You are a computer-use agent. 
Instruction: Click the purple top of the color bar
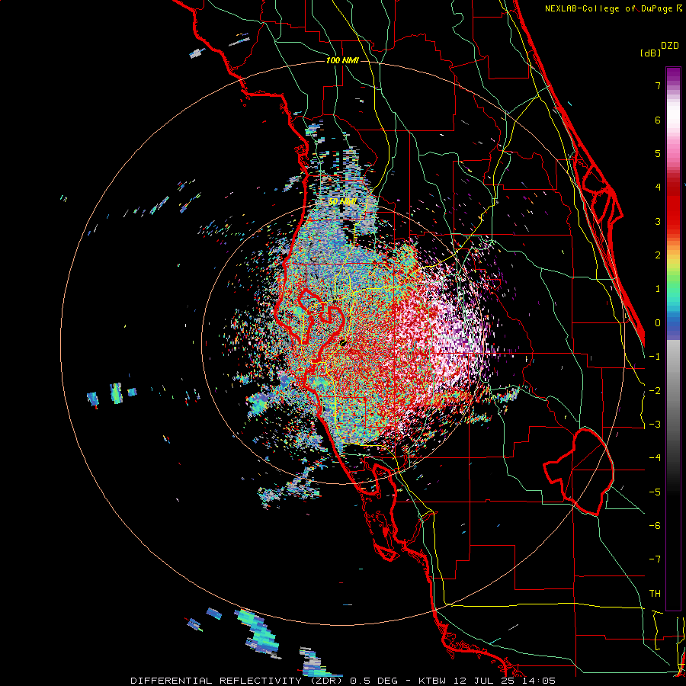(x=673, y=75)
